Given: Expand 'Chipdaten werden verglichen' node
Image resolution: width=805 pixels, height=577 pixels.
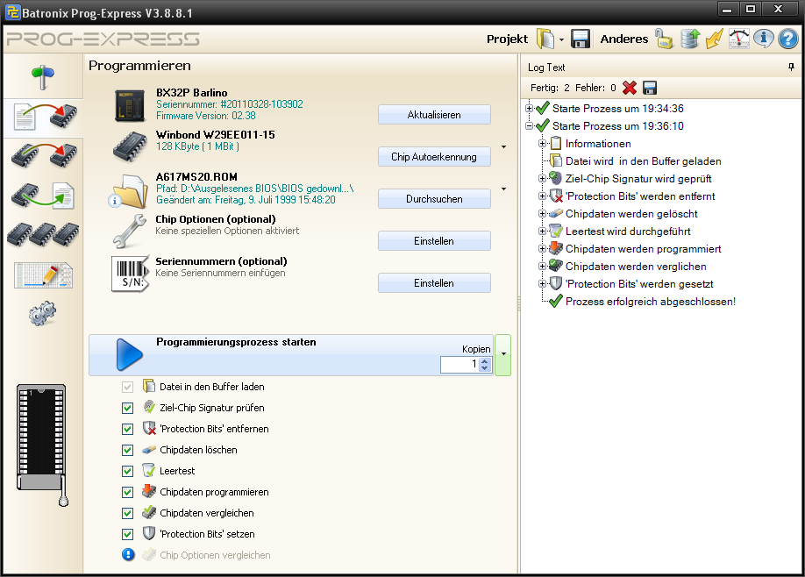Looking at the screenshot, I should 542,266.
